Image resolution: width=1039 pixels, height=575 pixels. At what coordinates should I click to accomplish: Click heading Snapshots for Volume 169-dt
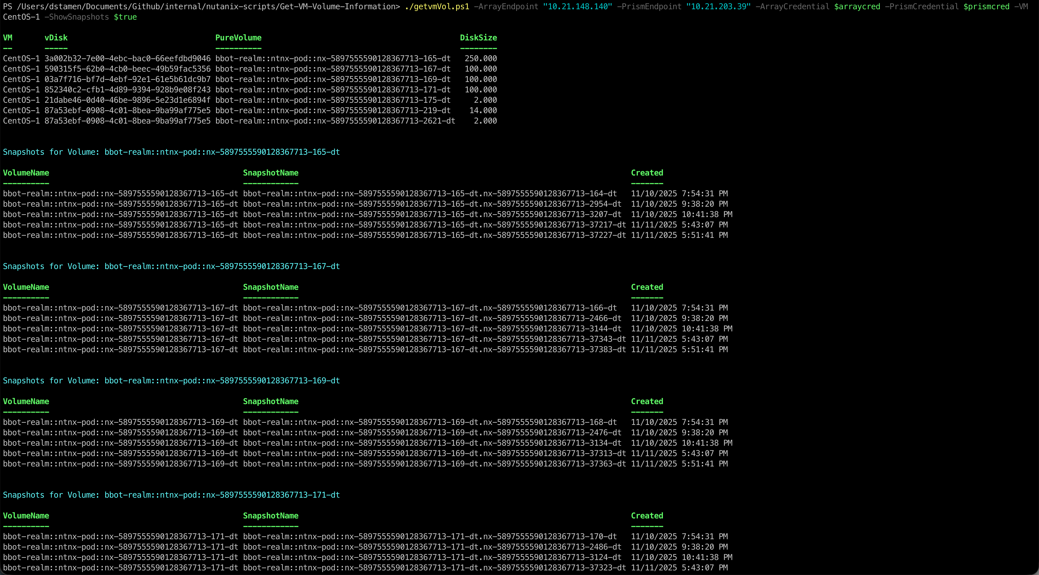coord(171,380)
